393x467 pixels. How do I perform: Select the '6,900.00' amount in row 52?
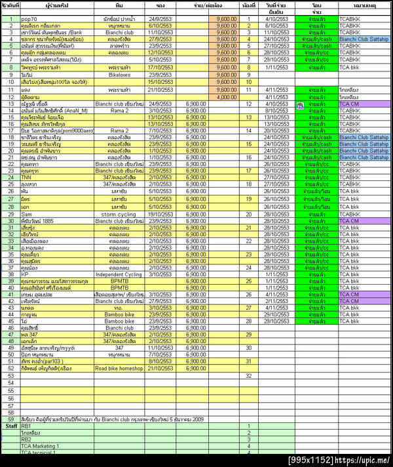coord(192,369)
